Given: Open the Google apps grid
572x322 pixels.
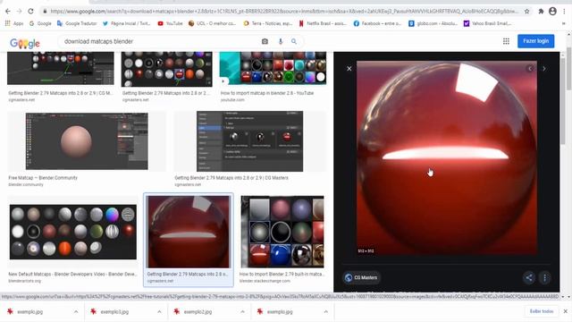Looking at the screenshot, I should click(x=506, y=41).
